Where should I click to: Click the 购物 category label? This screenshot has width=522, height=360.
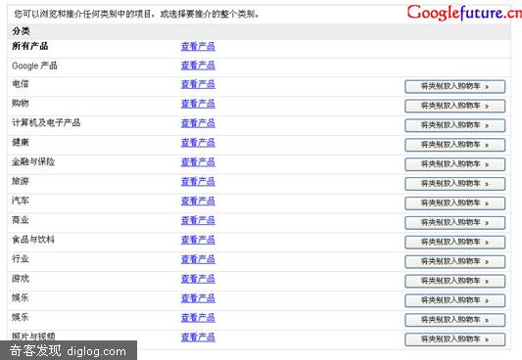[x=21, y=103]
